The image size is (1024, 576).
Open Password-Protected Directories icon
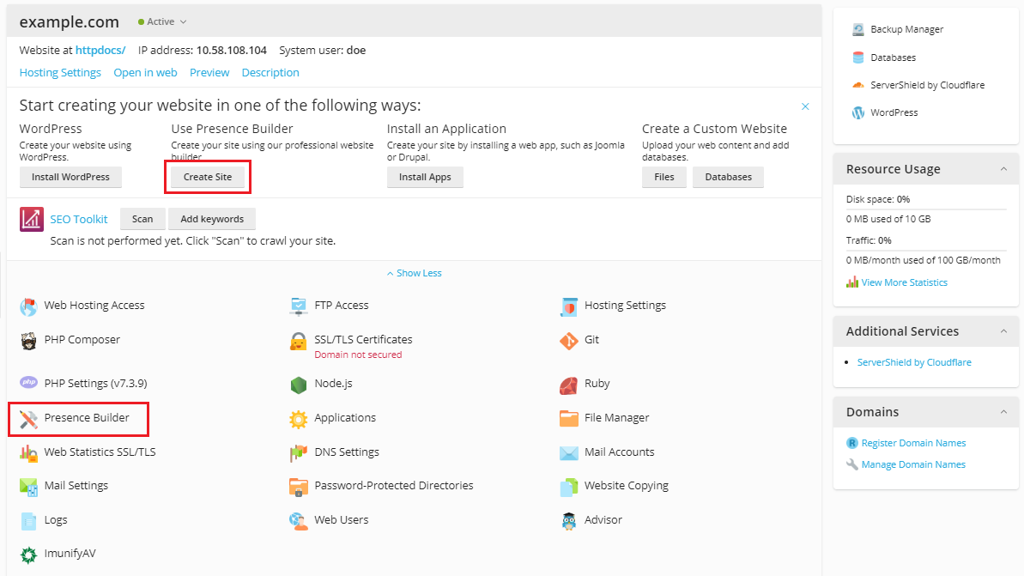[x=299, y=487]
